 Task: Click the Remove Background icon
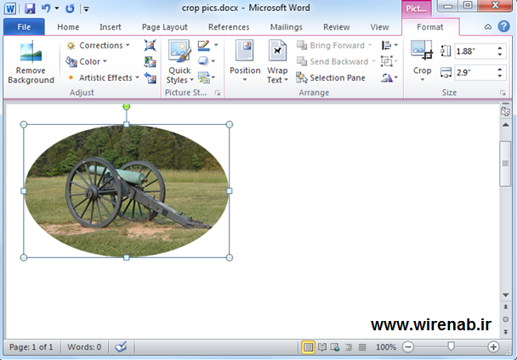(31, 62)
